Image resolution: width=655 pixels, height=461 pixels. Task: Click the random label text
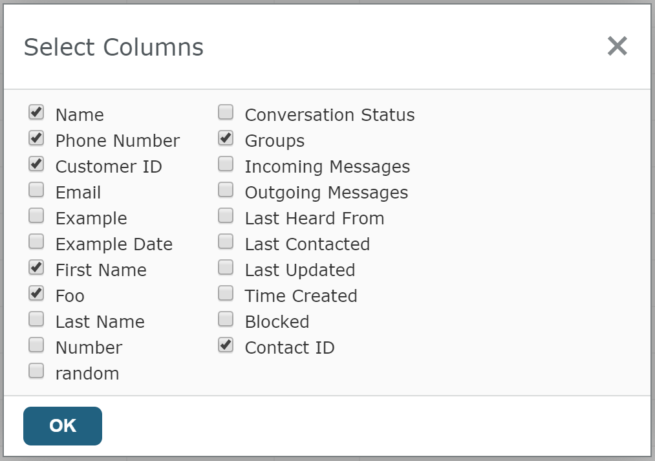87,374
